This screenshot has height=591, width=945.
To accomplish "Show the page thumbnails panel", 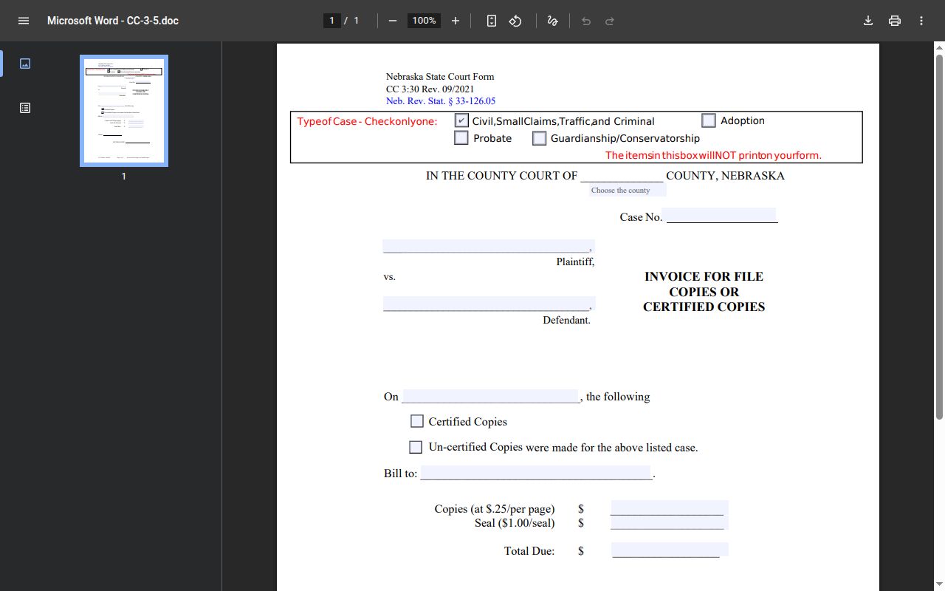I will (x=25, y=64).
